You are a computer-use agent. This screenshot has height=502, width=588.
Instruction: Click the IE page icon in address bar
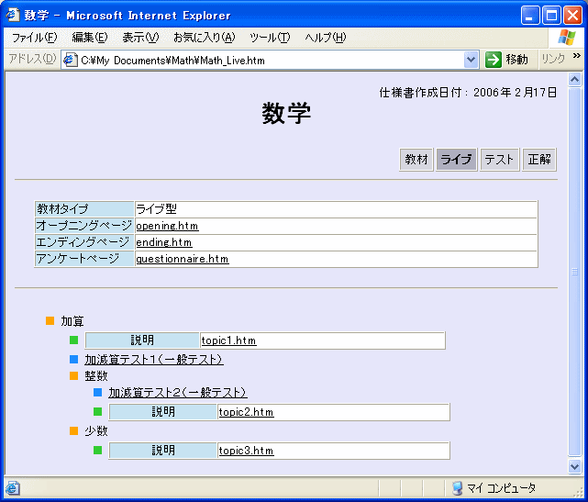pos(70,60)
